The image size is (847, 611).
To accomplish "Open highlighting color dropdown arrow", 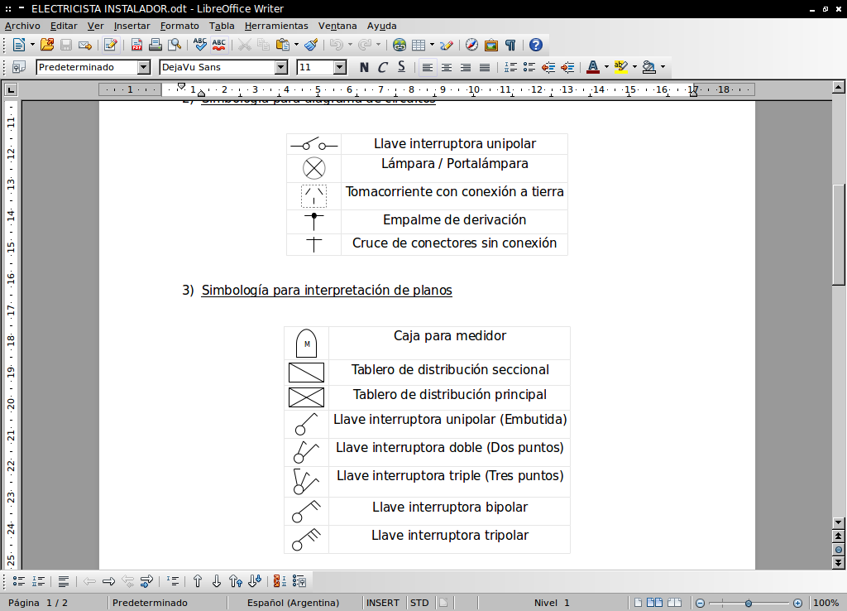I will (x=634, y=67).
